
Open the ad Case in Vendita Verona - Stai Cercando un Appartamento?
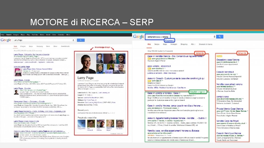175,56
